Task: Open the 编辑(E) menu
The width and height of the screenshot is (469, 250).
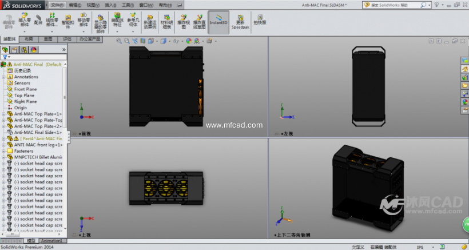Action: tap(75, 5)
